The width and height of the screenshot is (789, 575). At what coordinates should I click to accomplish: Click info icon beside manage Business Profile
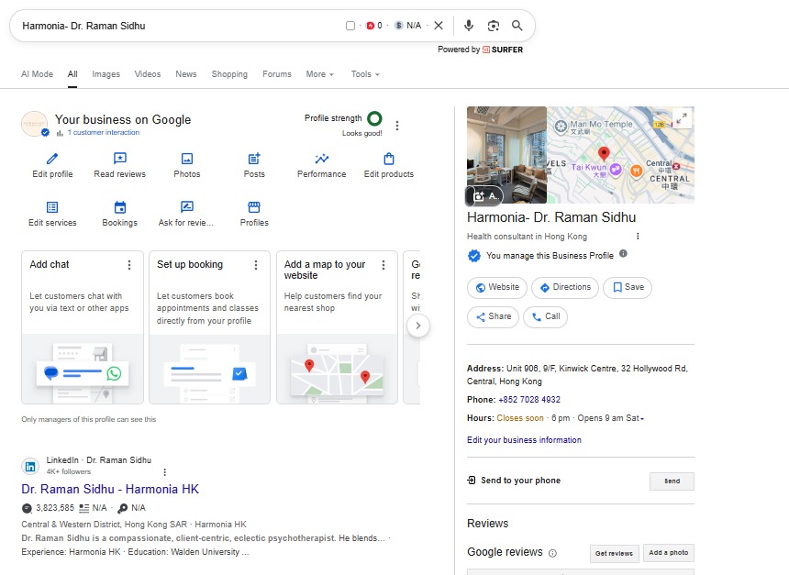tap(623, 253)
